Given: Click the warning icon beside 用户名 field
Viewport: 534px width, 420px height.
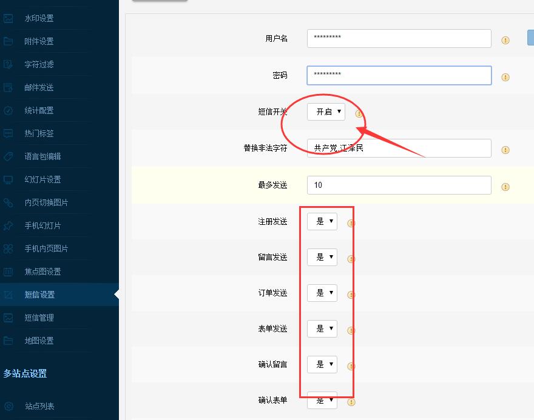Looking at the screenshot, I should point(504,38).
